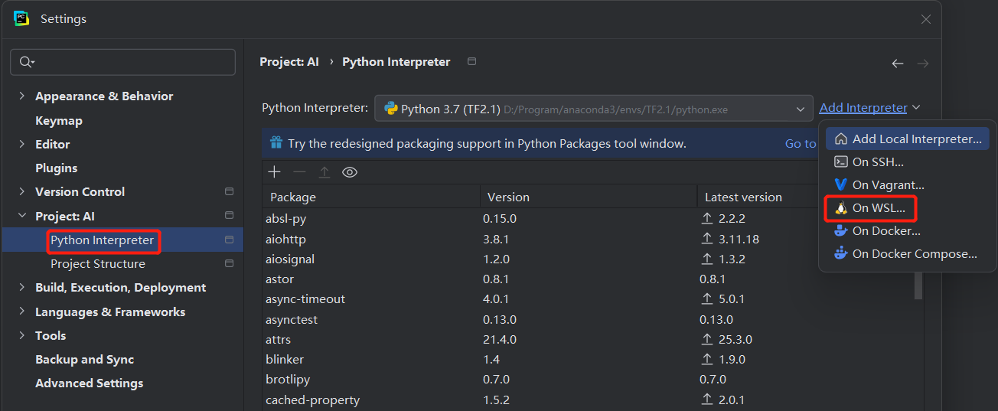Click the forward navigation arrow
Screen dimensions: 998x411
coord(923,64)
